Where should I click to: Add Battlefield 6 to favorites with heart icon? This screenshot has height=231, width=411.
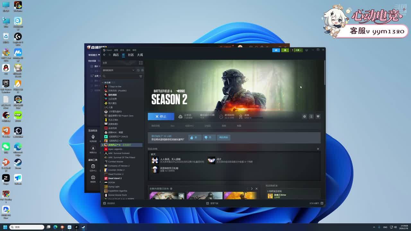pyautogui.click(x=318, y=116)
